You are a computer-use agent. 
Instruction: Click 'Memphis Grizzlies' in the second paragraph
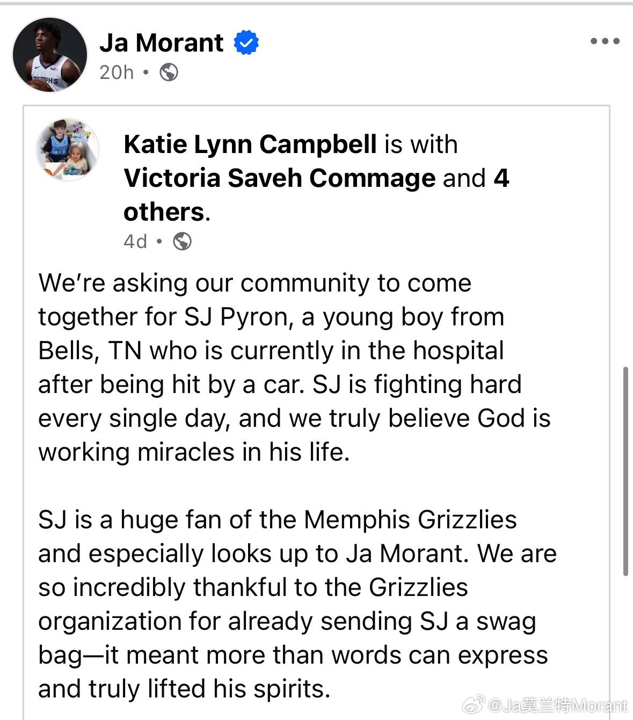(x=410, y=520)
